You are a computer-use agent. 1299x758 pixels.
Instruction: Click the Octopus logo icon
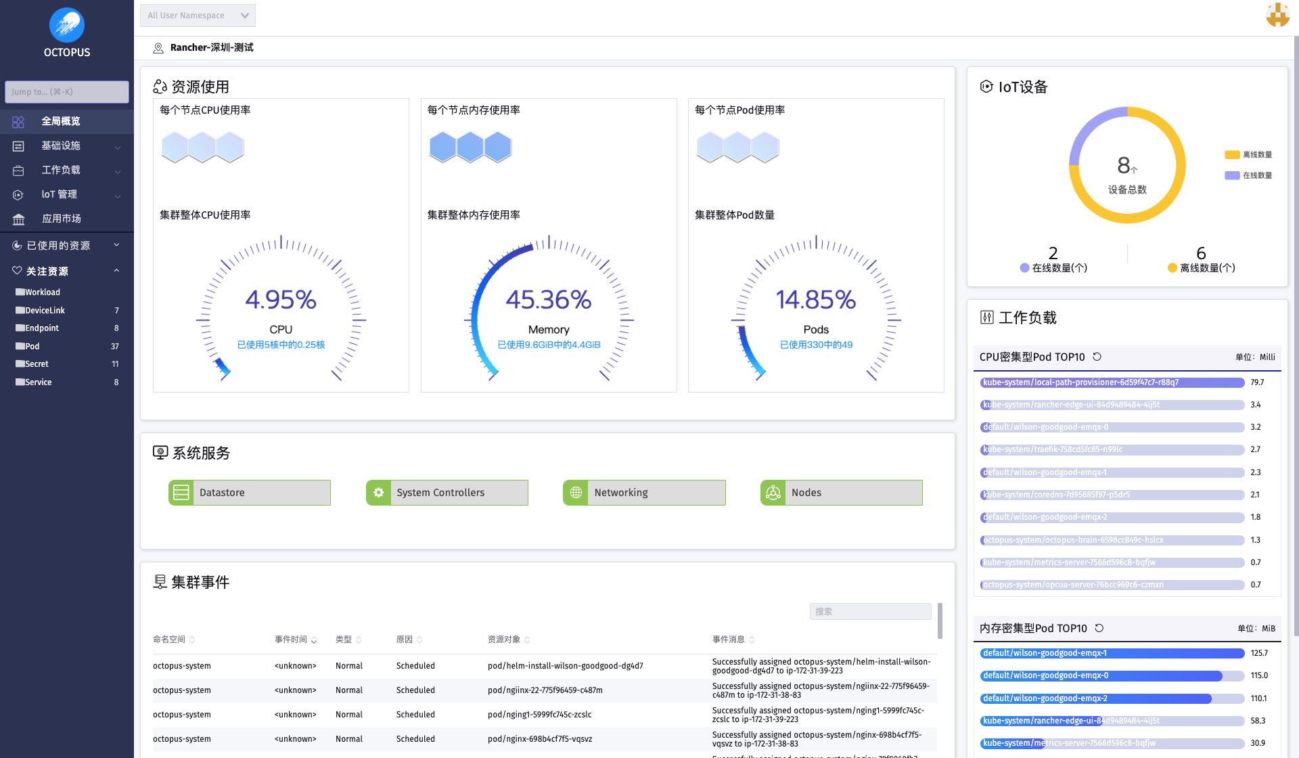tap(66, 25)
